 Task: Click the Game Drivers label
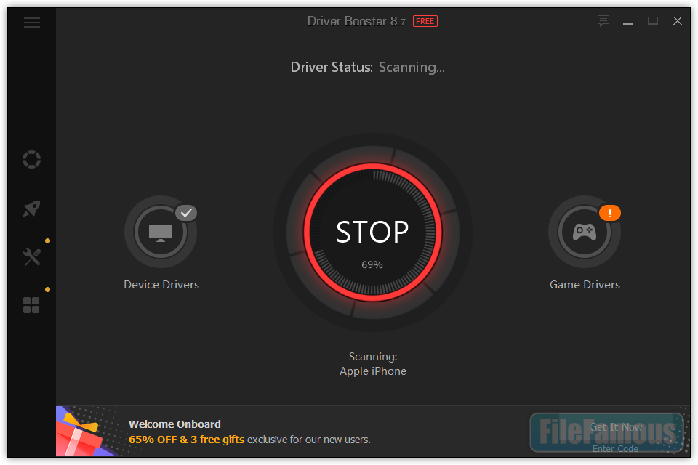(585, 285)
